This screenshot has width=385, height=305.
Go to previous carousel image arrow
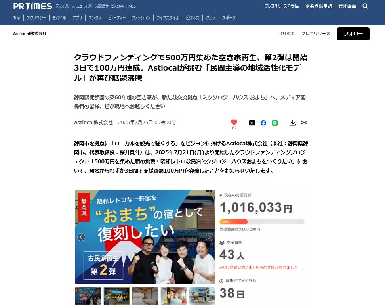pyautogui.click(x=81, y=237)
